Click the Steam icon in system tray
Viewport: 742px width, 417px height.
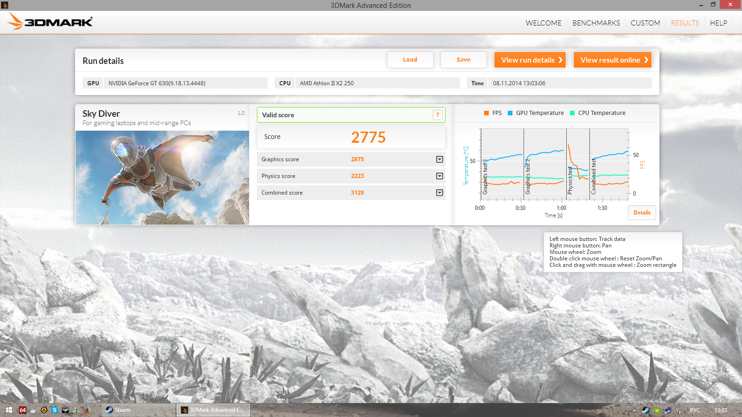pyautogui.click(x=646, y=410)
